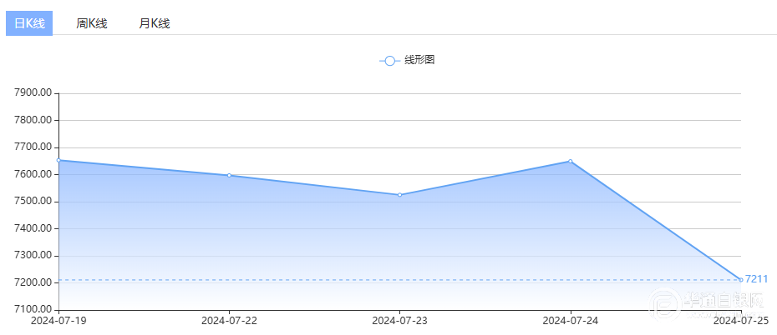Screen dimensions: 777x335
Task: Select the 2024-07-22 data point on the line
Action: pos(230,175)
